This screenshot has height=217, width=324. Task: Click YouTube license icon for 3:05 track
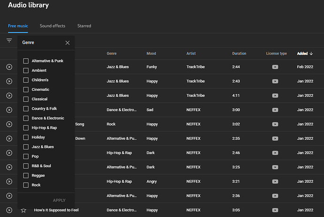(x=275, y=210)
